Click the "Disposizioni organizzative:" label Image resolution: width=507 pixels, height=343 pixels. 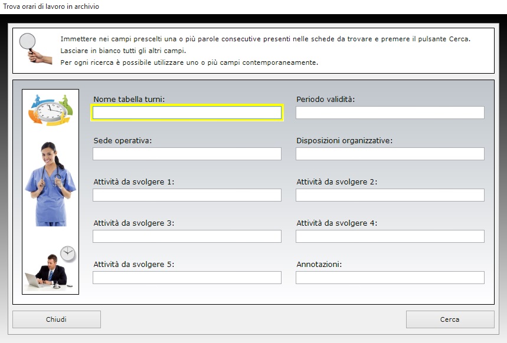point(344,141)
